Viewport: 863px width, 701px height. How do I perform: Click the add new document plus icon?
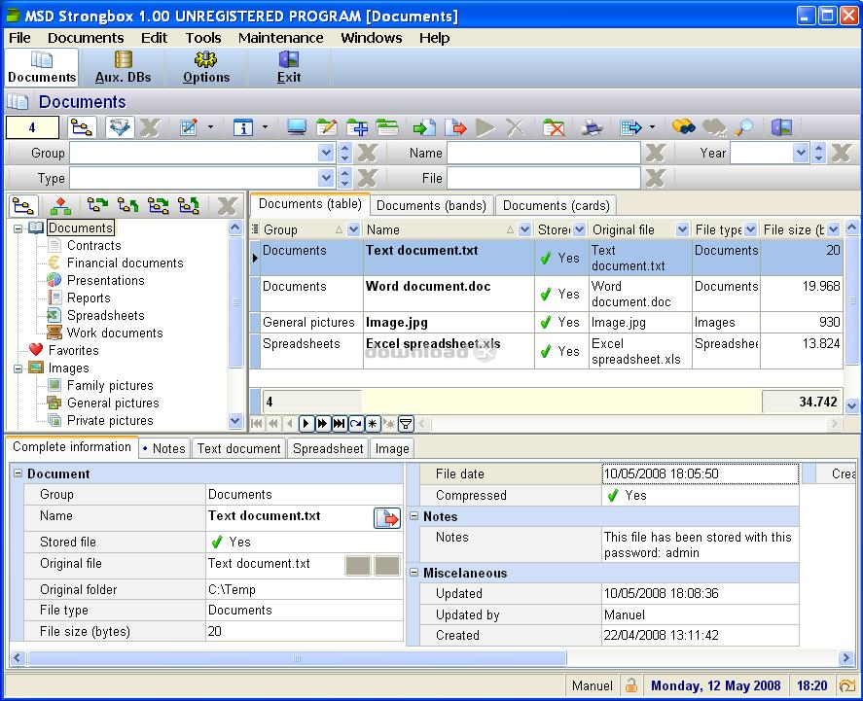click(357, 127)
